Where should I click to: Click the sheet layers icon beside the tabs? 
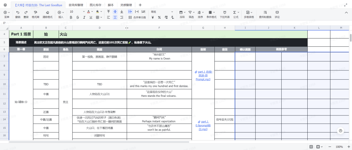[5, 5]
